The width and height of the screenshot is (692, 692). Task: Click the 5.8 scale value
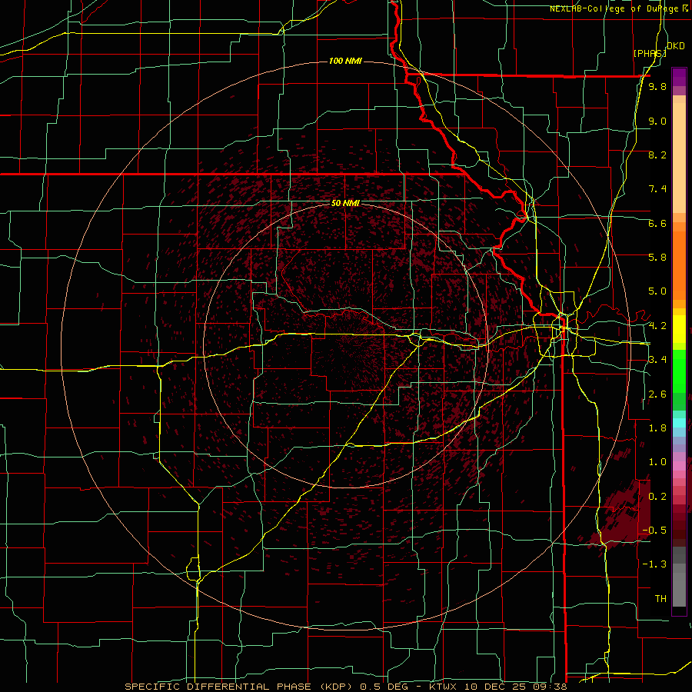(x=657, y=258)
